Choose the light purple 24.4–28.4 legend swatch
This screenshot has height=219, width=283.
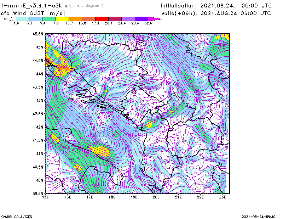(x=128, y=19)
